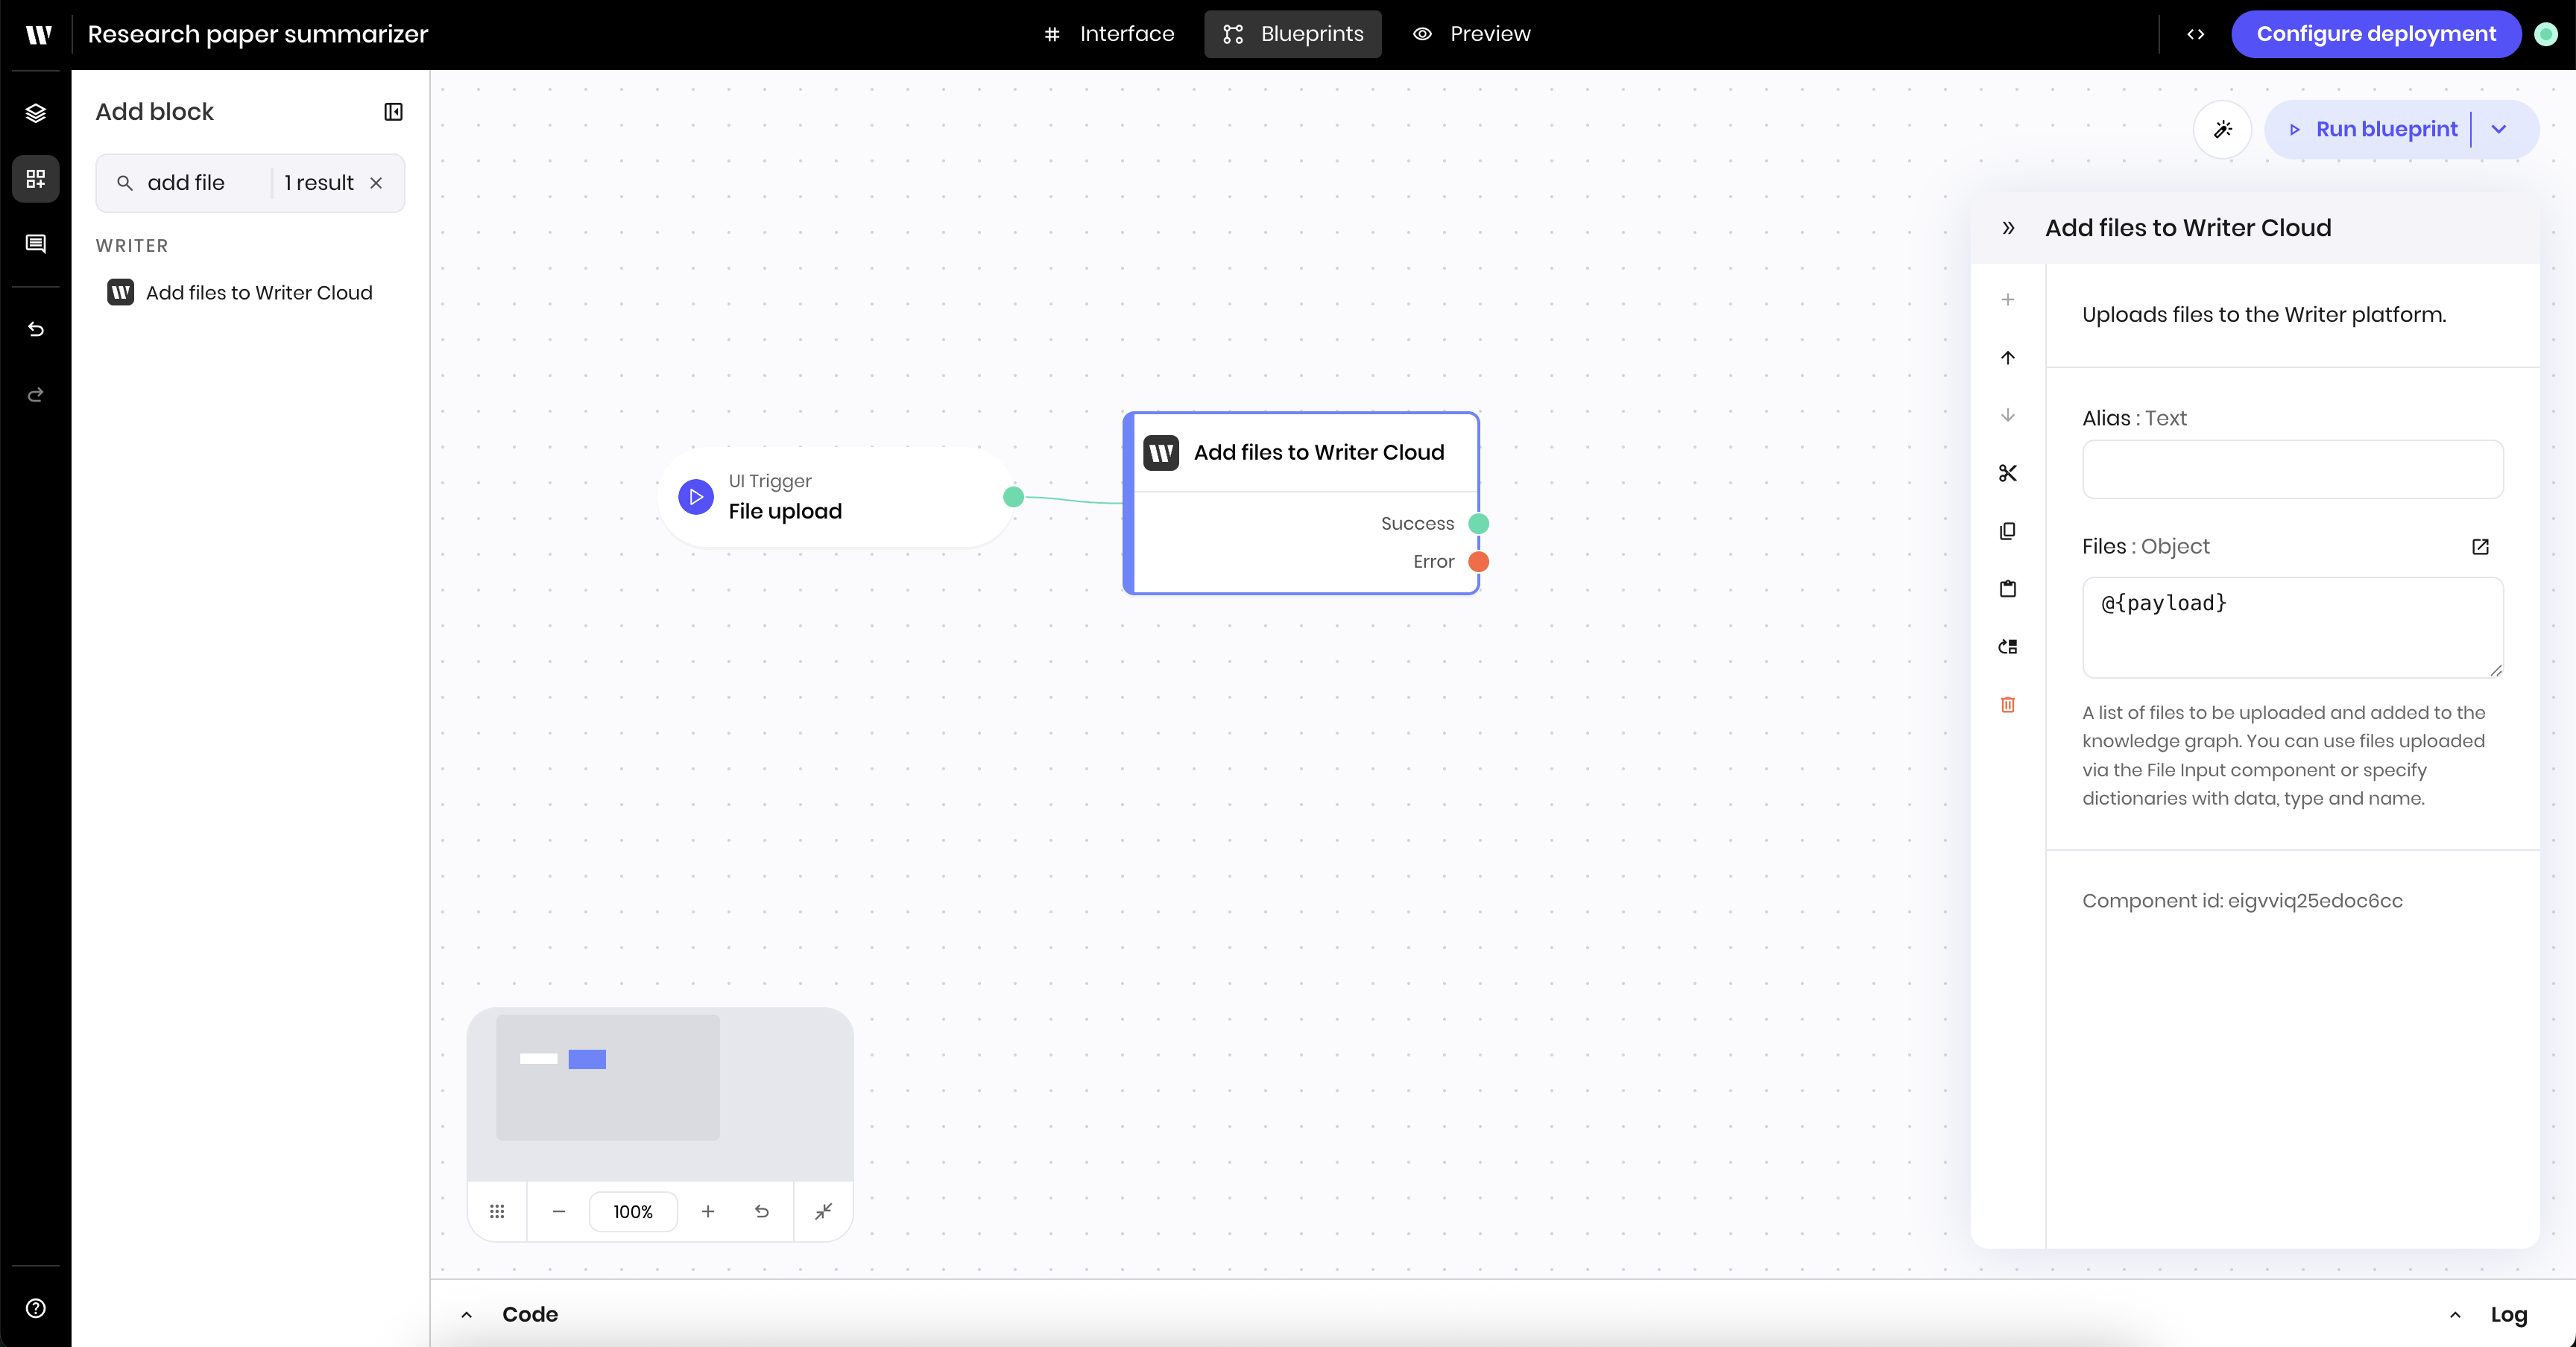Open the layers icon in left sidebar
The width and height of the screenshot is (2576, 1347).
pos(36,113)
